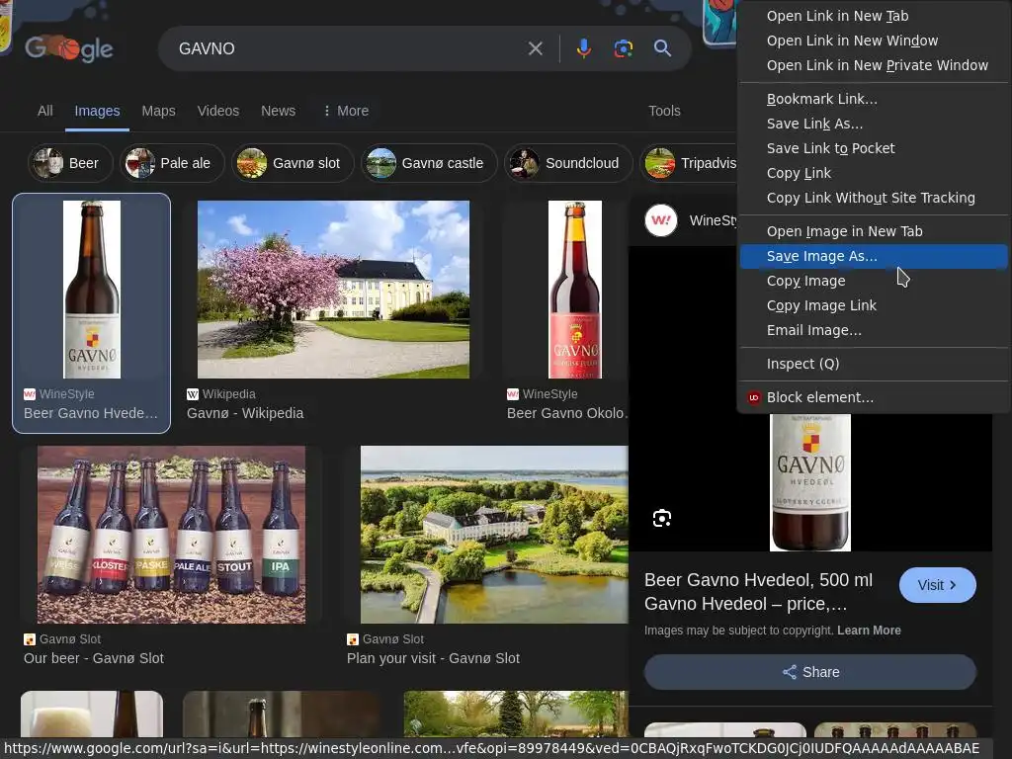Image resolution: width=1012 pixels, height=759 pixels.
Task: Select Open Link in New Tab
Action: tap(874, 16)
